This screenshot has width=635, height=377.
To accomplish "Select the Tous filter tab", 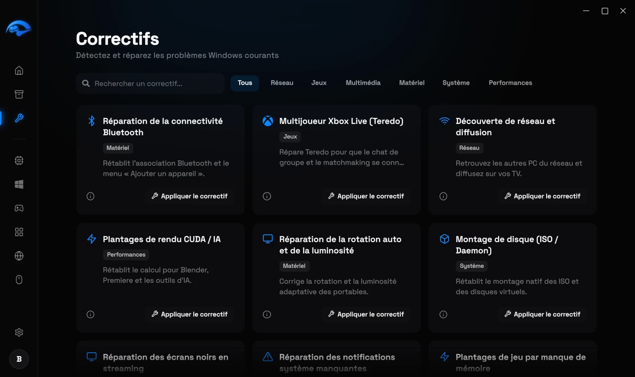I will click(245, 83).
